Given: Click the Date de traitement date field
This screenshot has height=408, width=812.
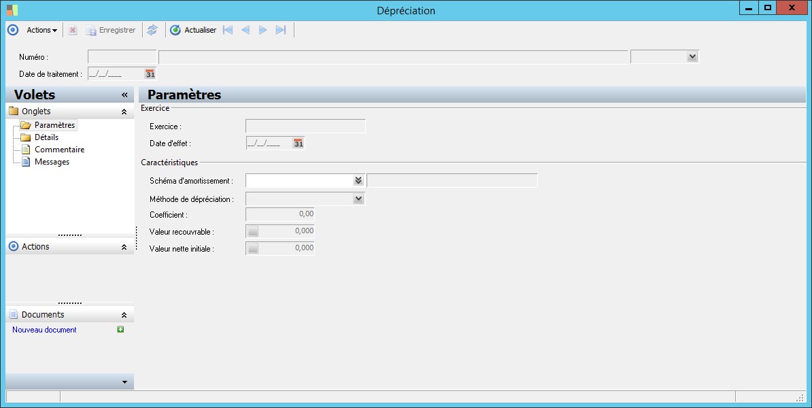Looking at the screenshot, I should pos(116,74).
